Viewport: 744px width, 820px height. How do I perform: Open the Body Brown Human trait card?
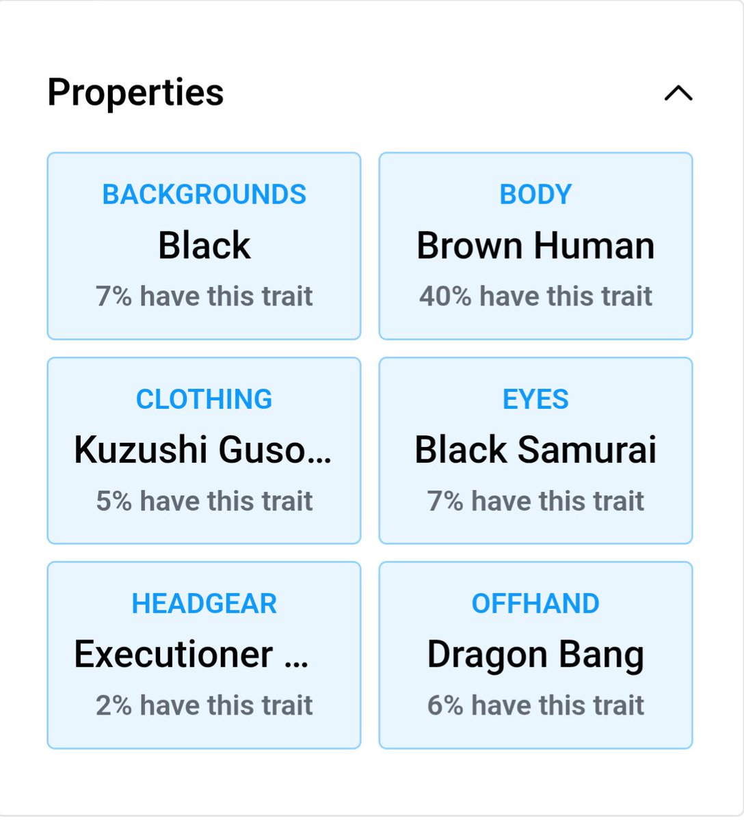point(535,246)
